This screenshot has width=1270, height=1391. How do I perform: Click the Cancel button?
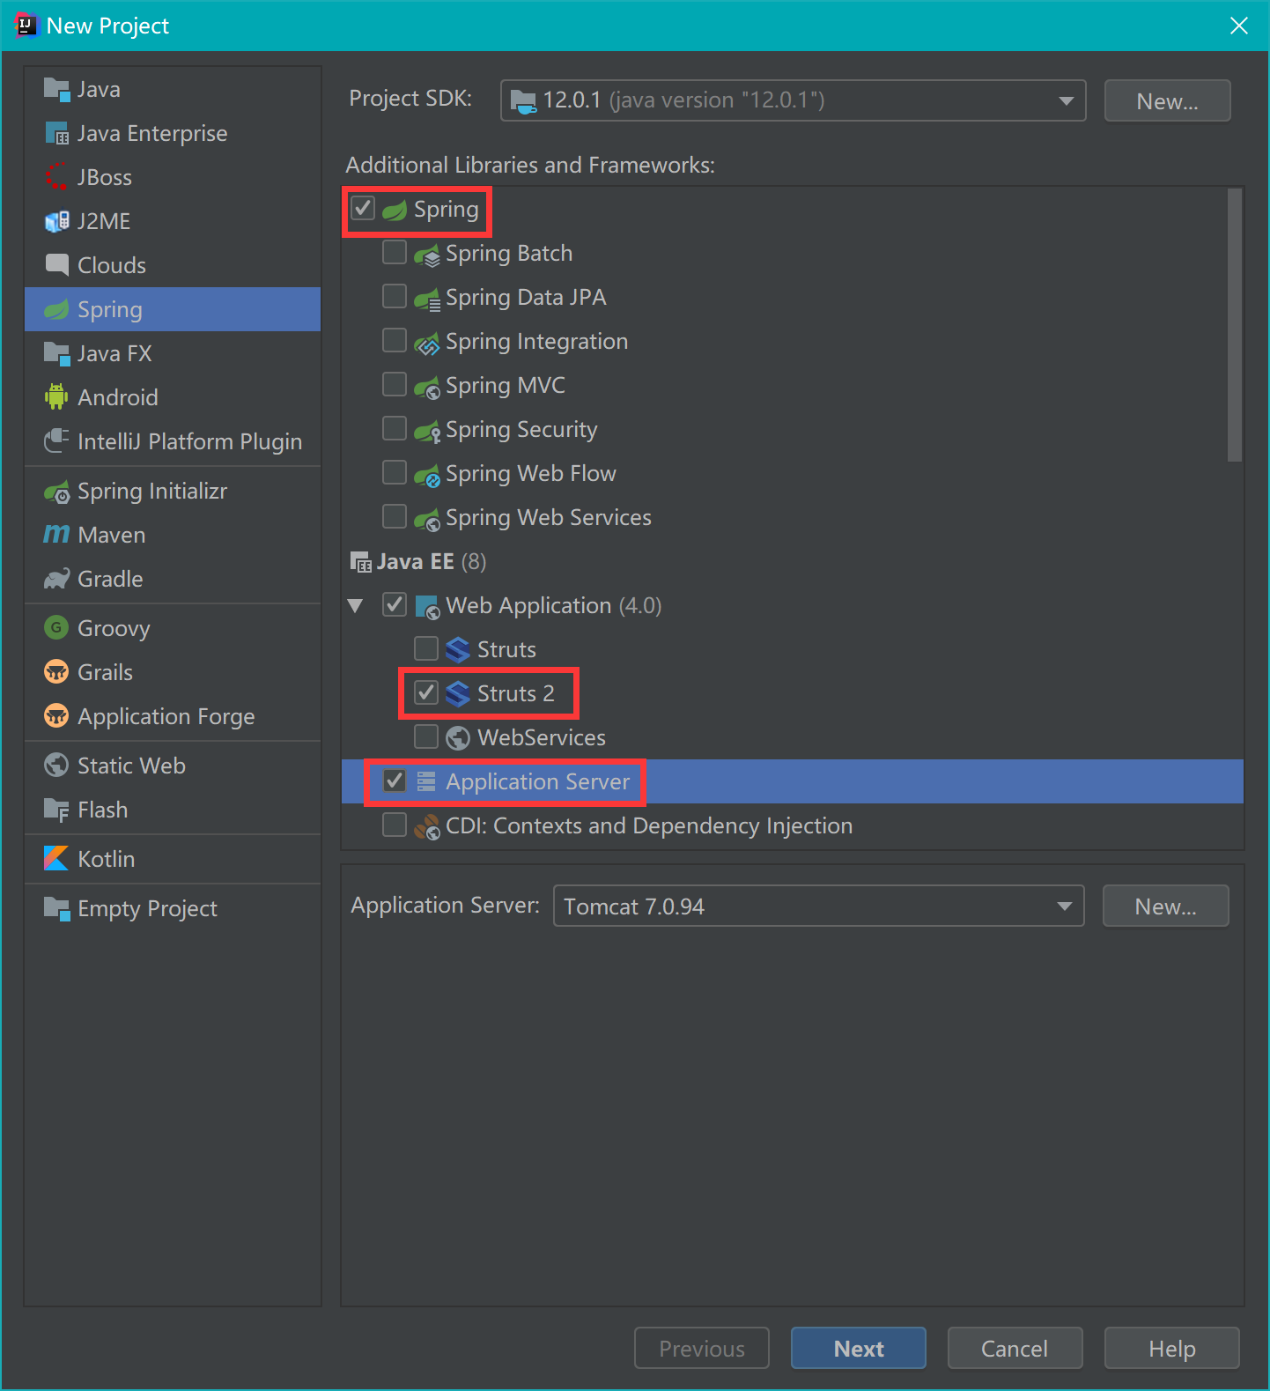pyautogui.click(x=1015, y=1348)
